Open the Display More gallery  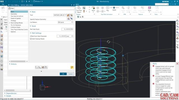click(93, 9)
